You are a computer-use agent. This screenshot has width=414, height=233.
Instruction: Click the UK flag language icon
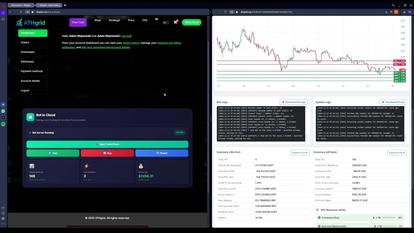(x=157, y=19)
